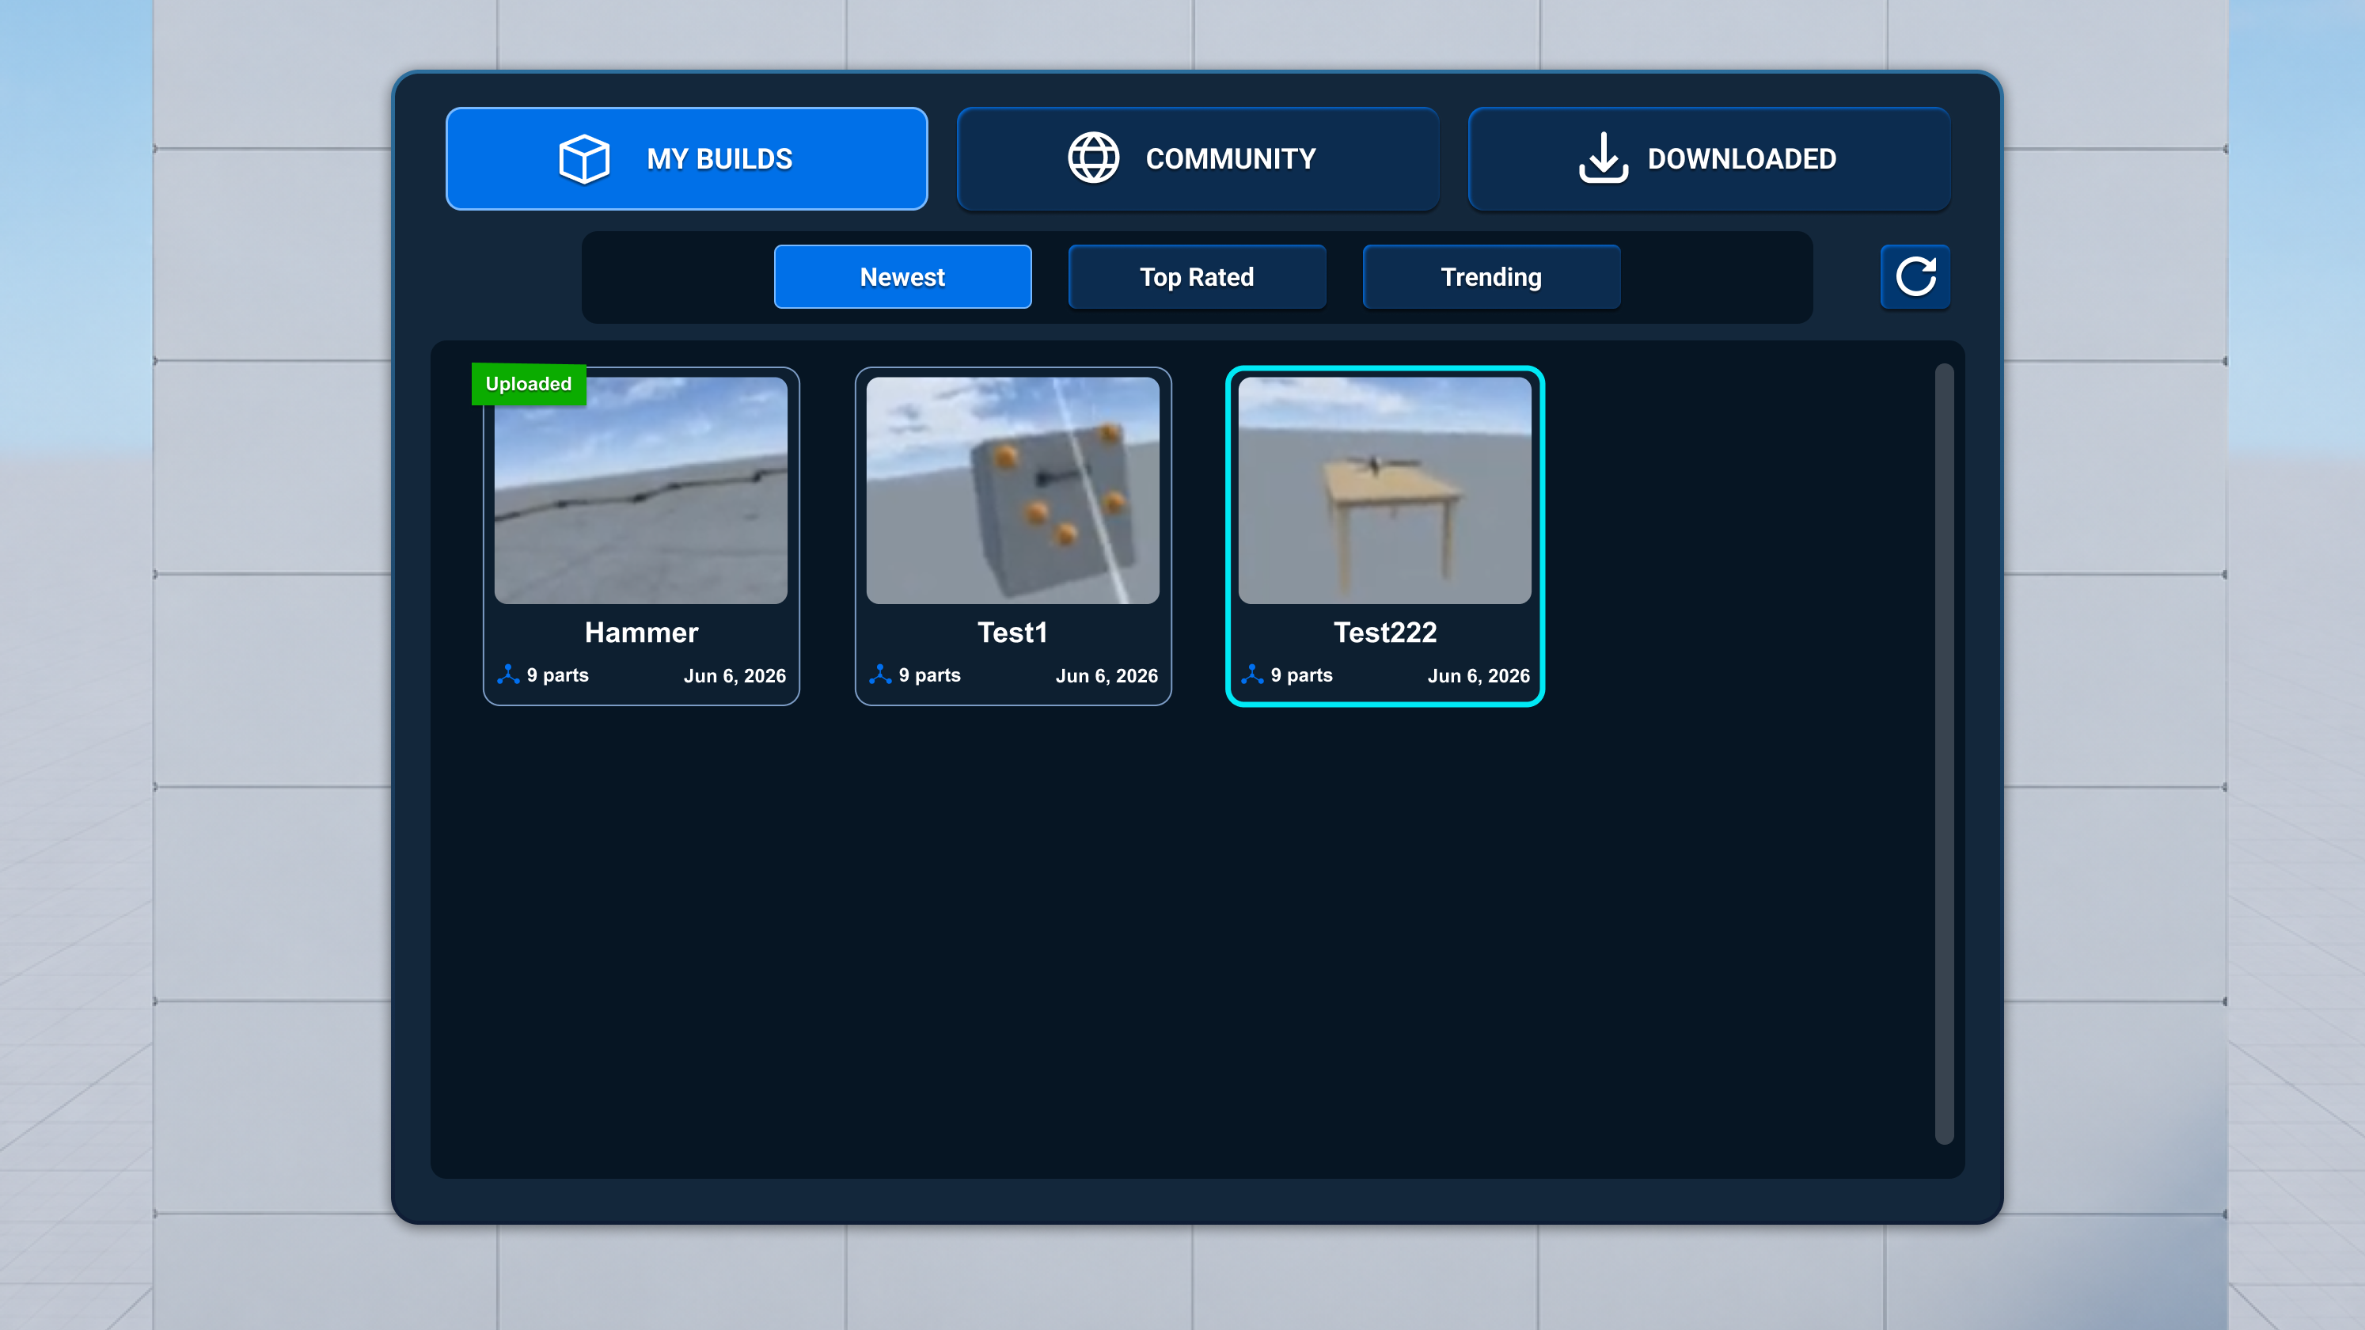Open the Downloaded tab
This screenshot has height=1330, width=2365.
(x=1709, y=159)
